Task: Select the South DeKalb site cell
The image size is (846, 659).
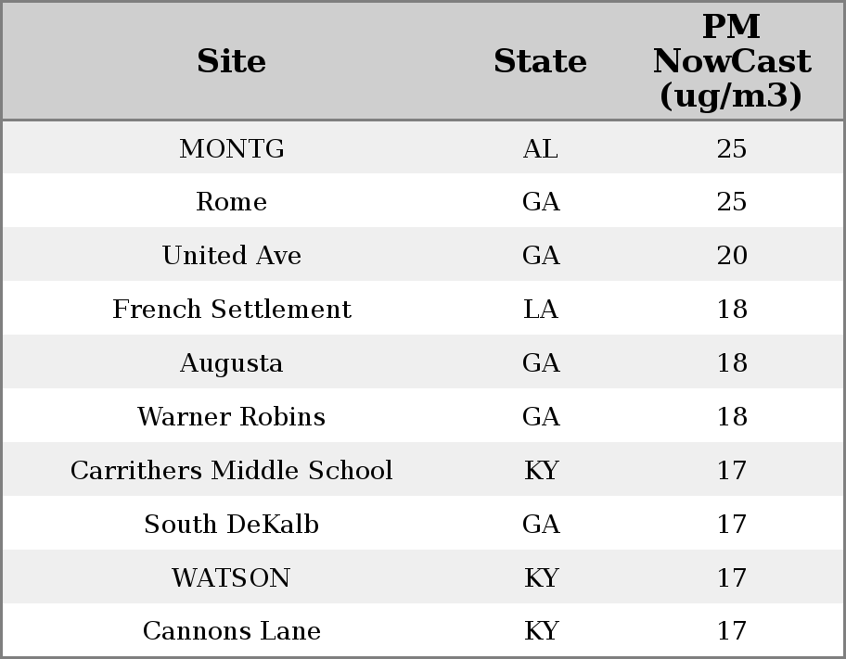Action: [232, 524]
